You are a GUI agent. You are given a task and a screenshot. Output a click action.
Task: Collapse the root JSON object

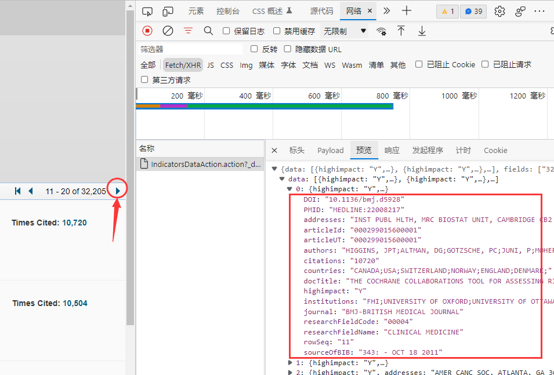pos(274,169)
